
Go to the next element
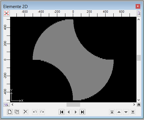[75, 112]
